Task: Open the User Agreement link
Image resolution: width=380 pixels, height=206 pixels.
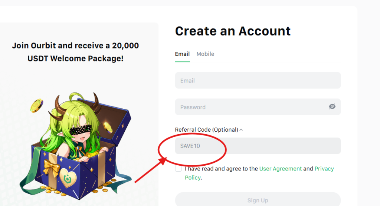Action: [x=280, y=169]
